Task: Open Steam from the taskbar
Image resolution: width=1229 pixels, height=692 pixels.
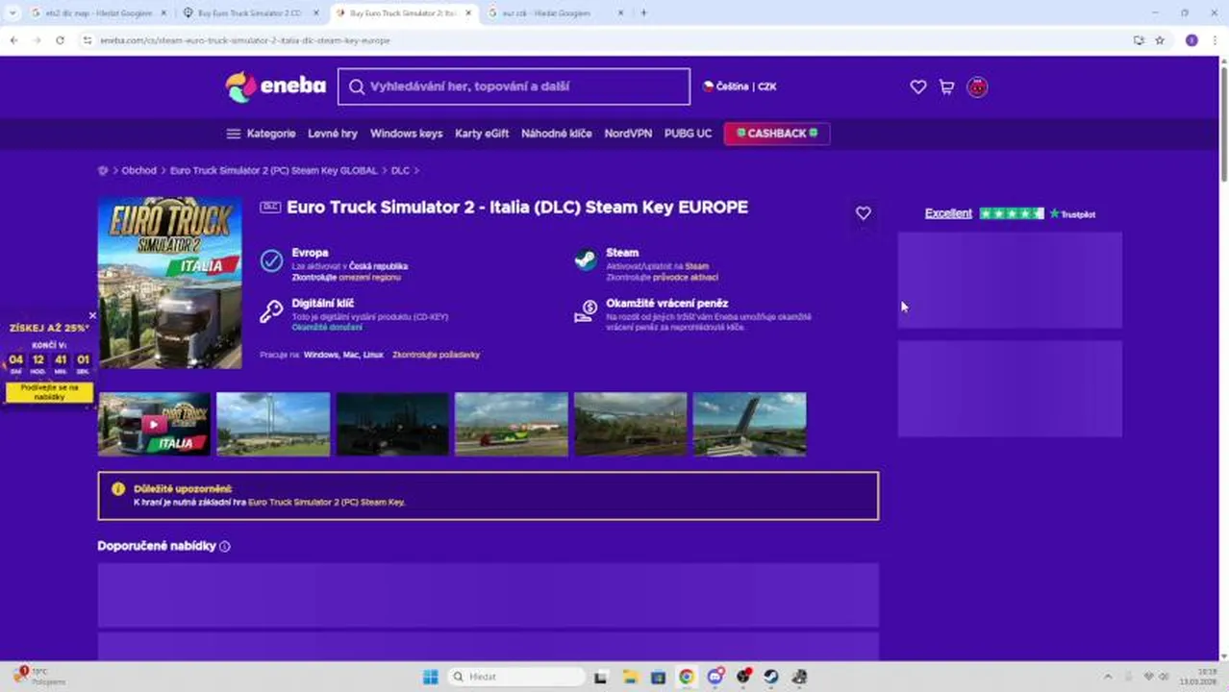Action: tap(771, 677)
